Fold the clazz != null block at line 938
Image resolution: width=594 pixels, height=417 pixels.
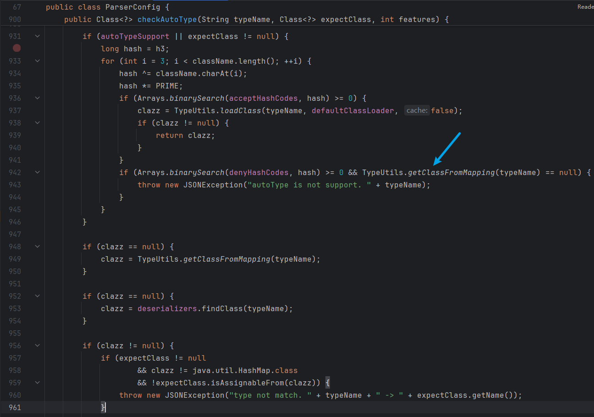tap(37, 122)
